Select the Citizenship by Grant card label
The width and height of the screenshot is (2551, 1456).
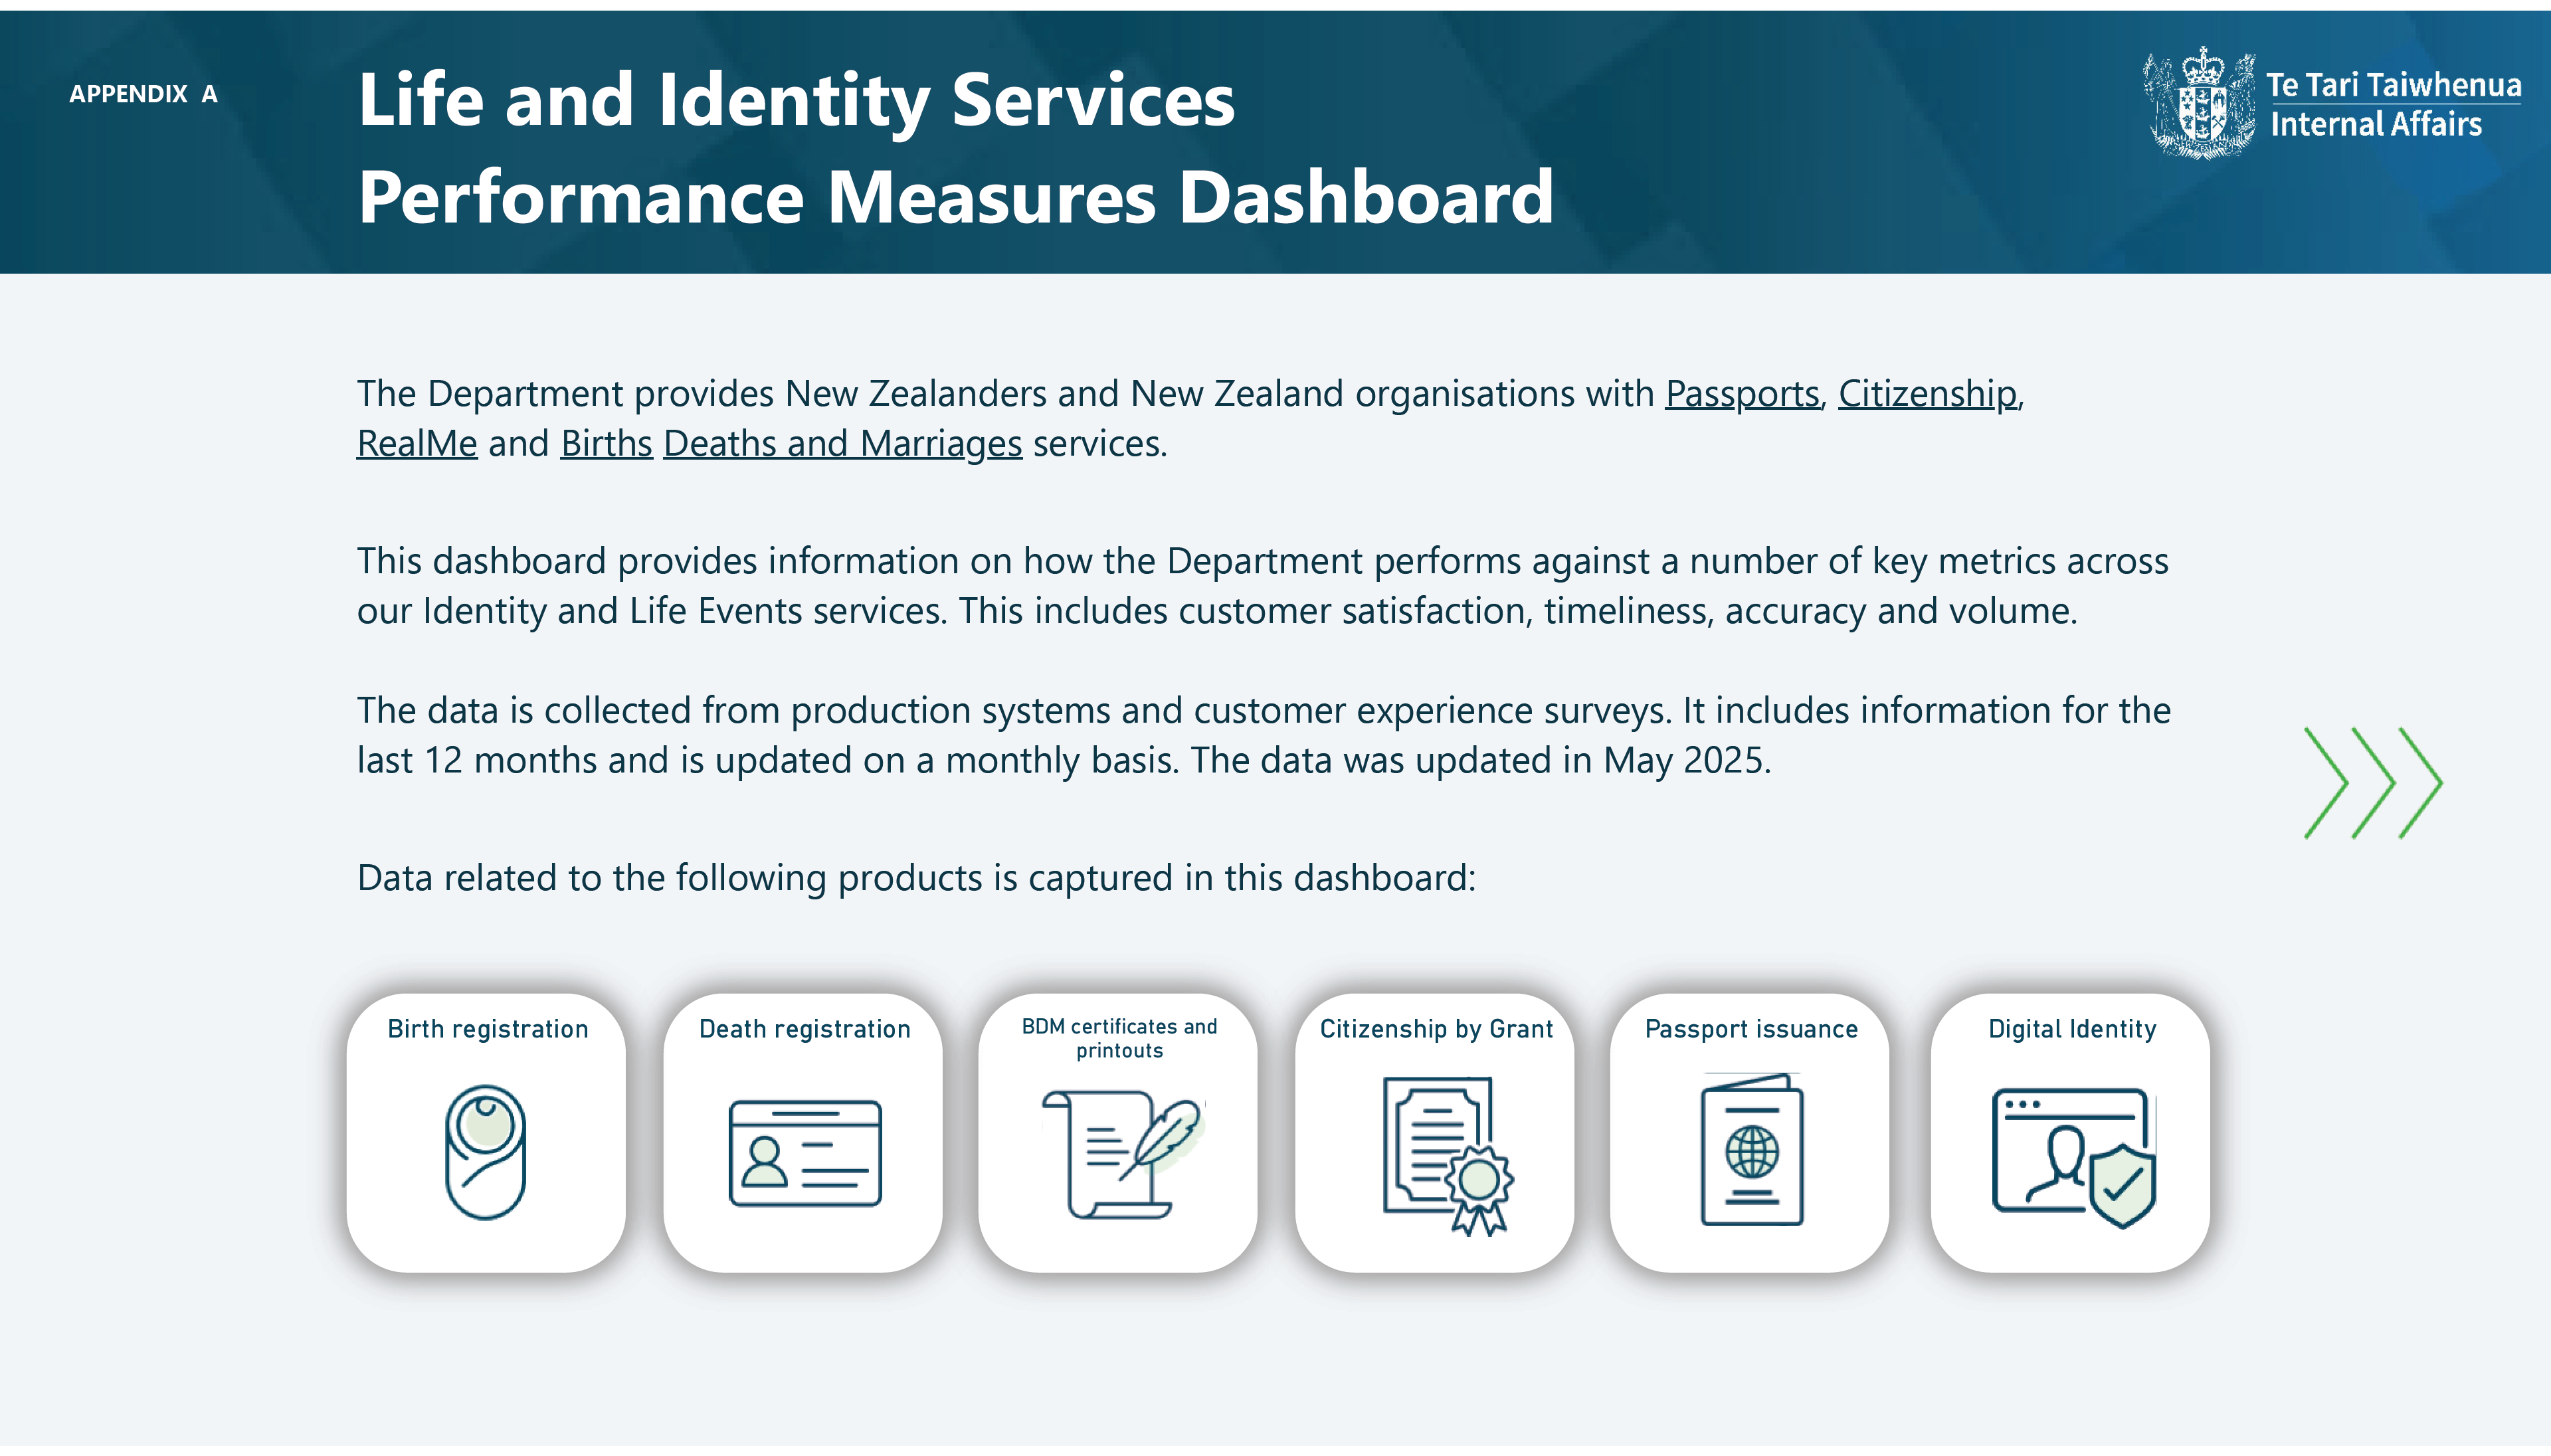coord(1436,1029)
